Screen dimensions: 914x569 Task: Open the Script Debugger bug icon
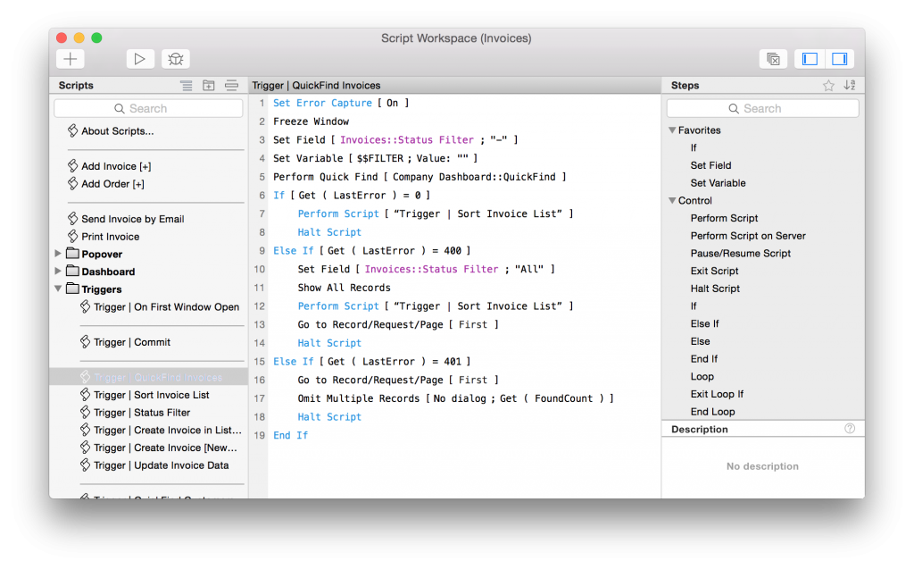pos(175,58)
